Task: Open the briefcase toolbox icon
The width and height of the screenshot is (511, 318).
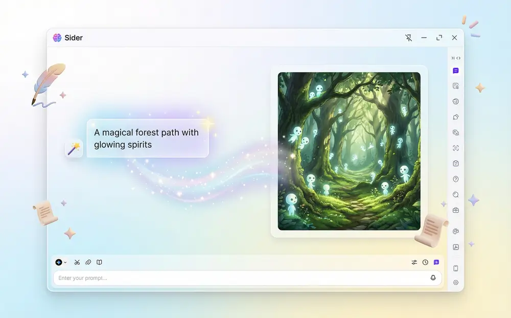Action: click(456, 210)
